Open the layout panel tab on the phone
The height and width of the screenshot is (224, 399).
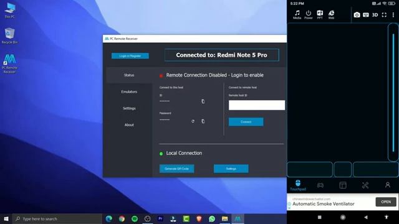[x=343, y=185]
